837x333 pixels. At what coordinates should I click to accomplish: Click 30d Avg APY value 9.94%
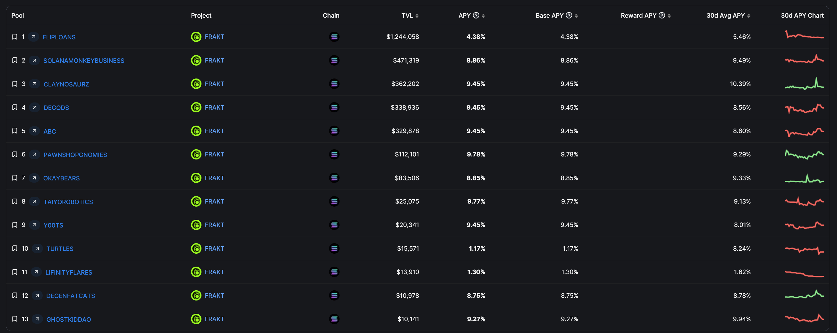pos(741,319)
